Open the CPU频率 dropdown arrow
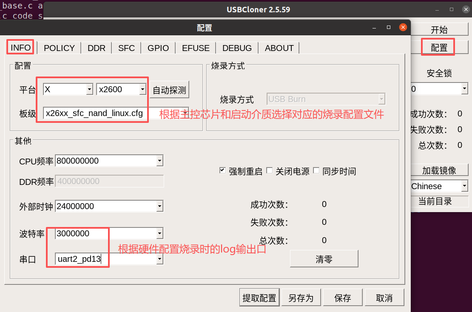Viewport: 472px width, 312px height. click(160, 161)
